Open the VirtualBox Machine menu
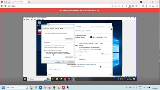The height and width of the screenshot is (90, 160). 28,19
